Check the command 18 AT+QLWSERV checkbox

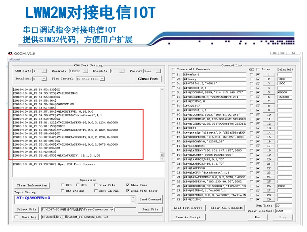pyautogui.click(x=173, y=150)
